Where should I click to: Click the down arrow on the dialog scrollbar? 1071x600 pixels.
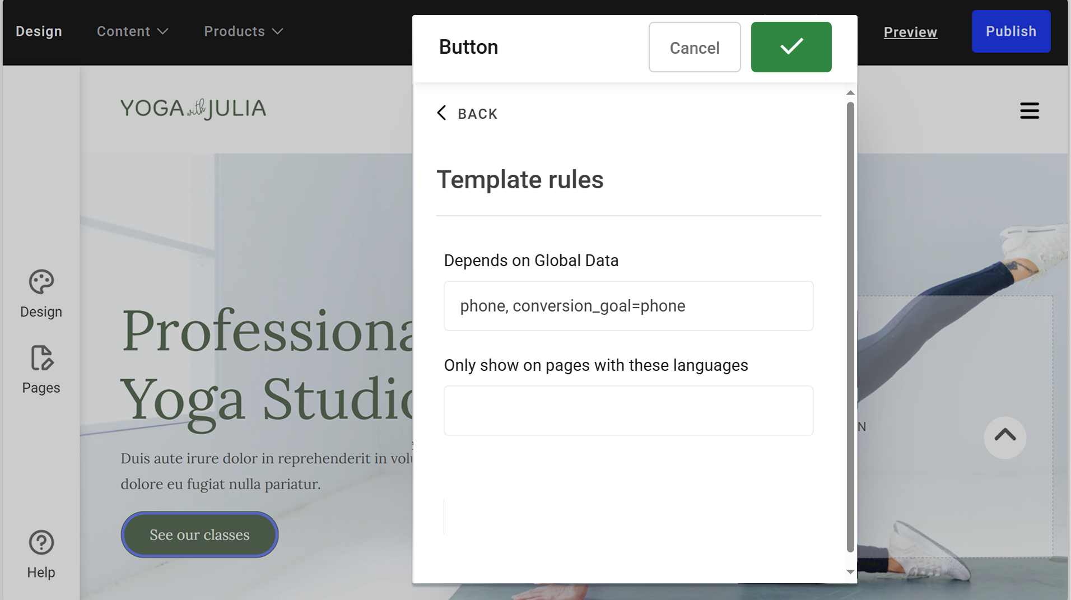(849, 572)
